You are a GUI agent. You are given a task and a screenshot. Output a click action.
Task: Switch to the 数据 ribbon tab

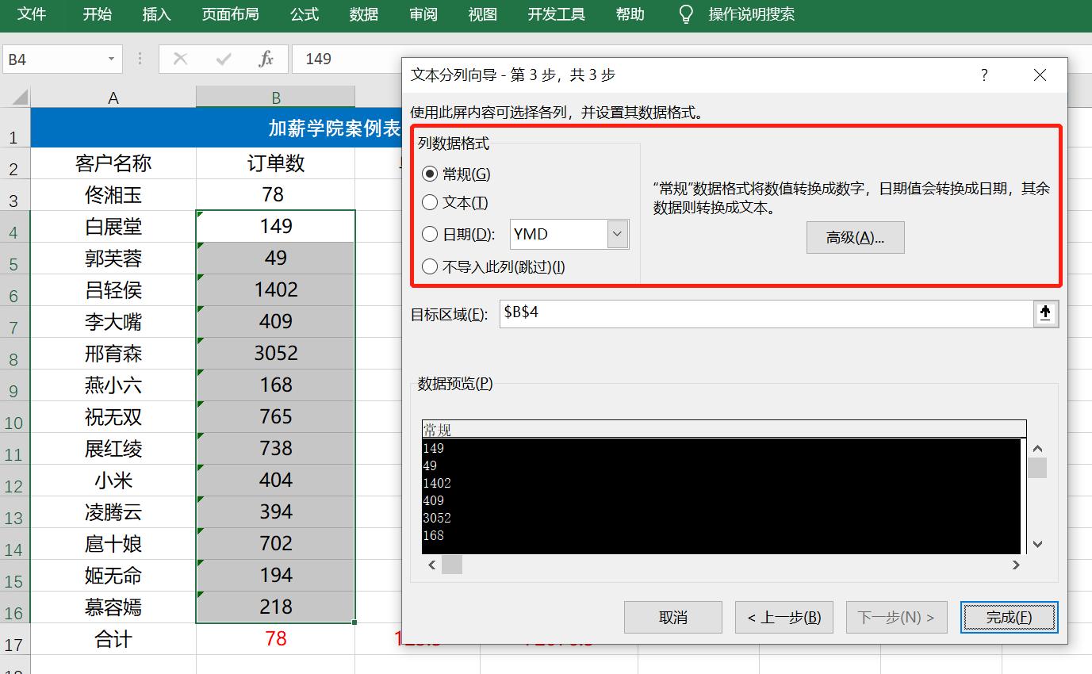pos(363,13)
